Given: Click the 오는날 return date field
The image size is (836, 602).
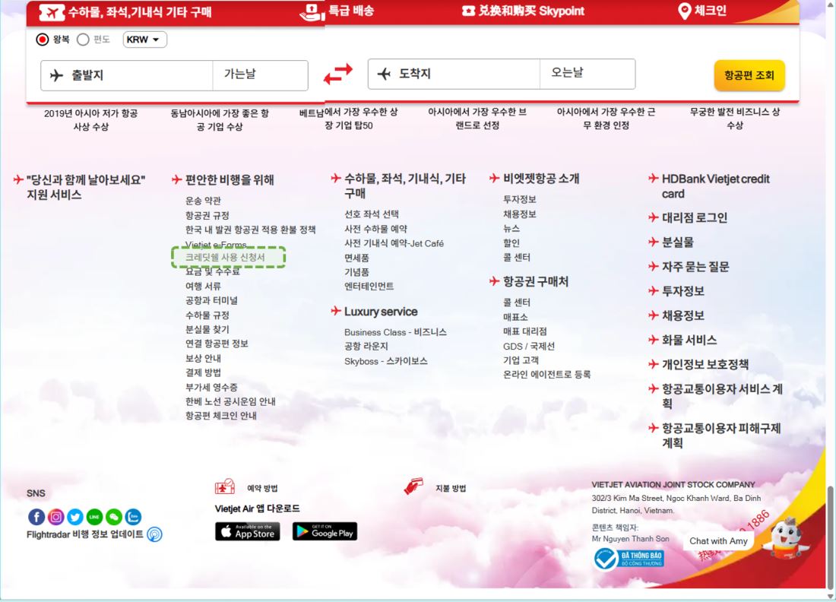Looking at the screenshot, I should (587, 74).
